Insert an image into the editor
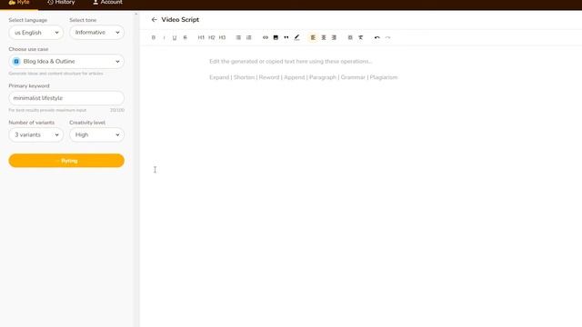The image size is (582, 327). pos(276,37)
